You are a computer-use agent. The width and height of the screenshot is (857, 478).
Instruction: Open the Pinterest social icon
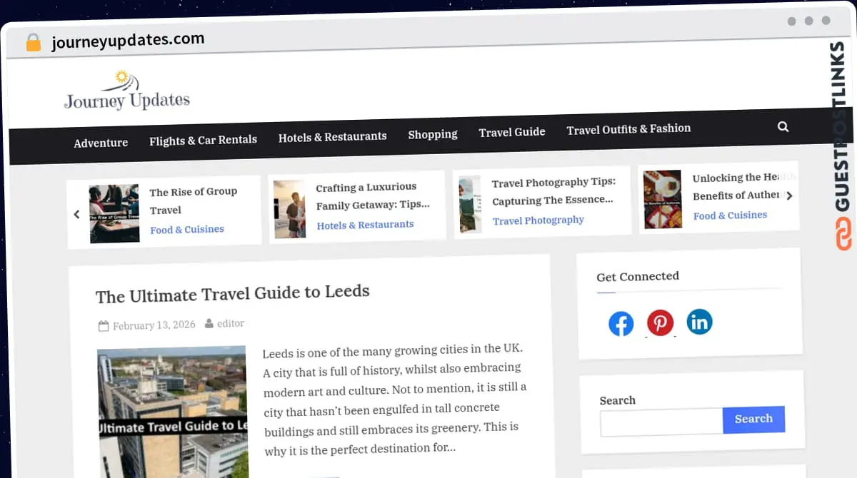660,322
